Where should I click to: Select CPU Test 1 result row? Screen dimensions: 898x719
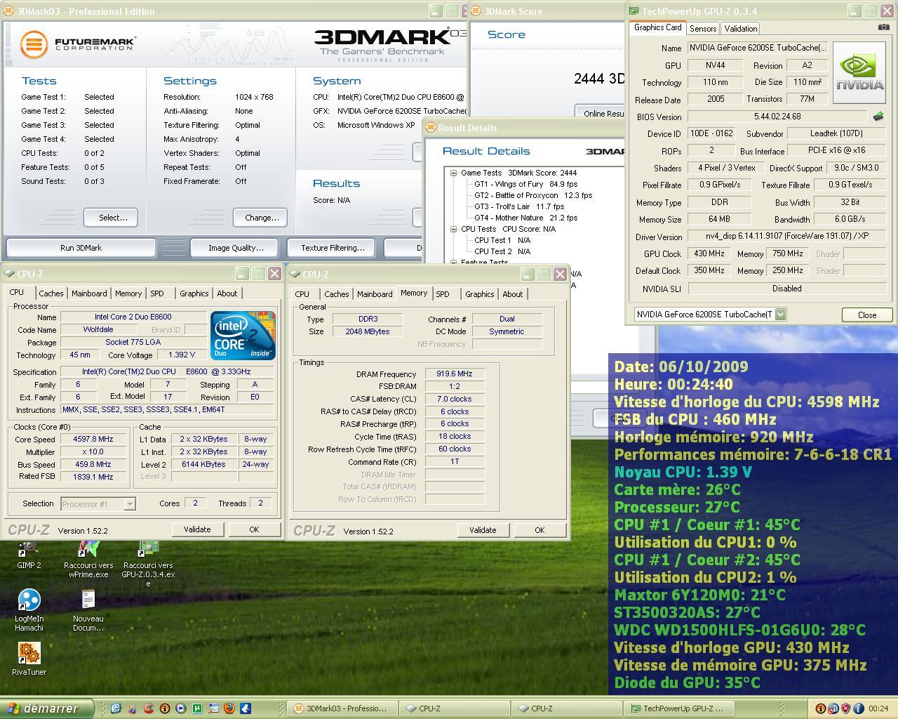[502, 240]
